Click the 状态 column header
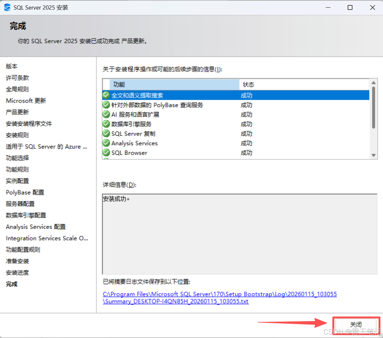 click(x=304, y=84)
